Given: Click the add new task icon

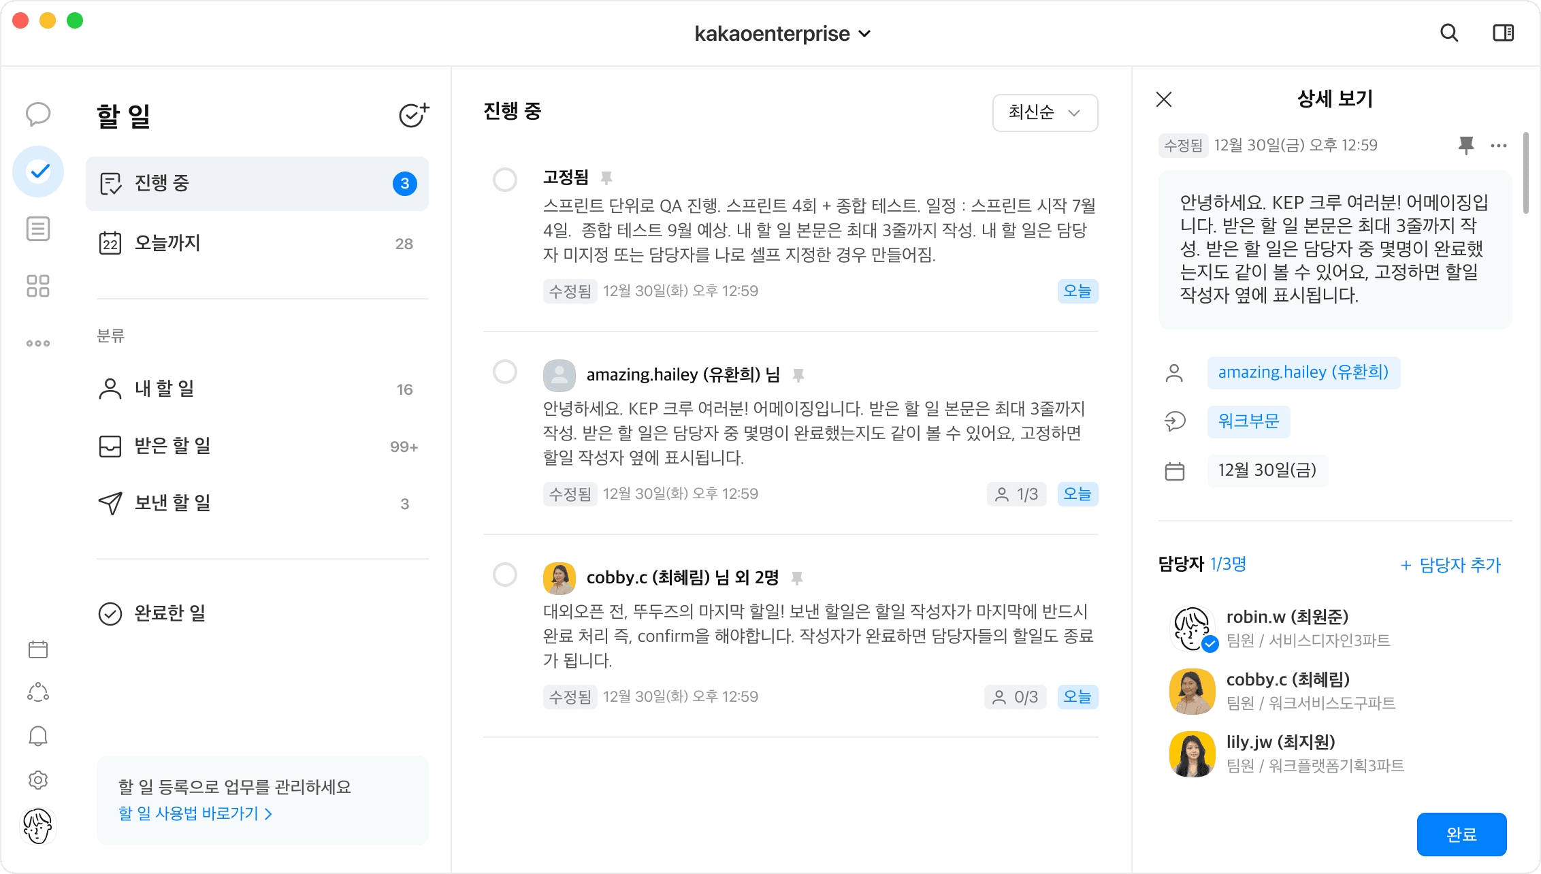Looking at the screenshot, I should pyautogui.click(x=414, y=115).
